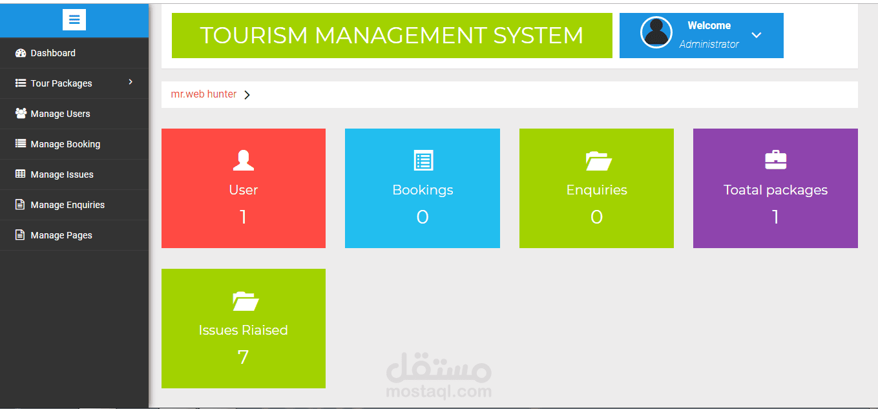Open the Issues Riaised stats card

(244, 328)
